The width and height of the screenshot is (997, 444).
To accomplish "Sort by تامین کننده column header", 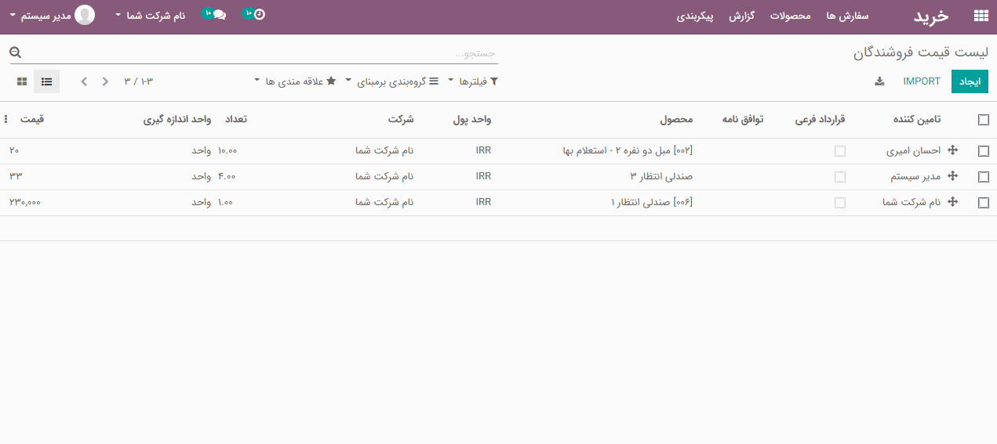I will [918, 120].
